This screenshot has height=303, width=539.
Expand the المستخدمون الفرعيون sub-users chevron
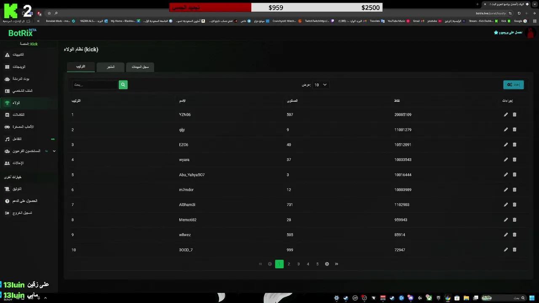[x=54, y=151]
